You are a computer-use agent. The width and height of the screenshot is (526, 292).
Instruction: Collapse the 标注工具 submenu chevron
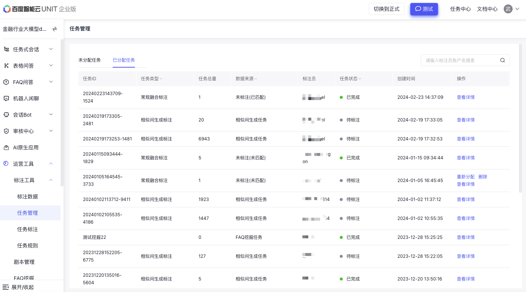tap(51, 180)
